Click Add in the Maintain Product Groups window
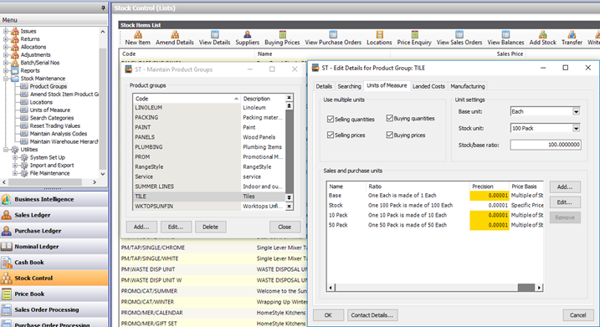This screenshot has width=600, height=327. point(141,227)
